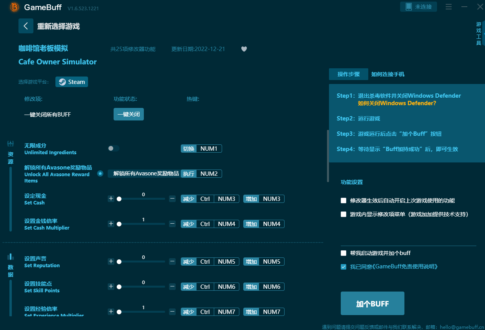
Task: Click the Set Skill Points slider handle
Action: click(119, 287)
